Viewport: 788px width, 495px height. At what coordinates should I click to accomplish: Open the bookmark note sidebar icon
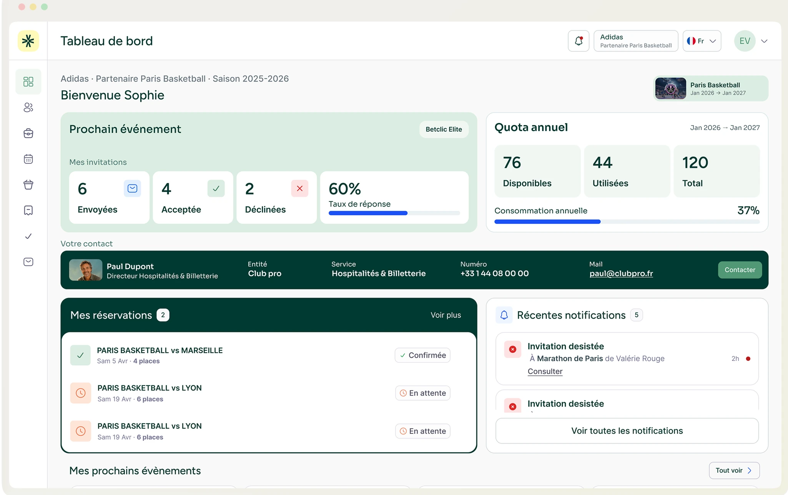tap(28, 211)
